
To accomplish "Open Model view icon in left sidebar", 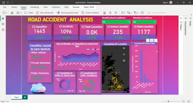I will [3, 30].
